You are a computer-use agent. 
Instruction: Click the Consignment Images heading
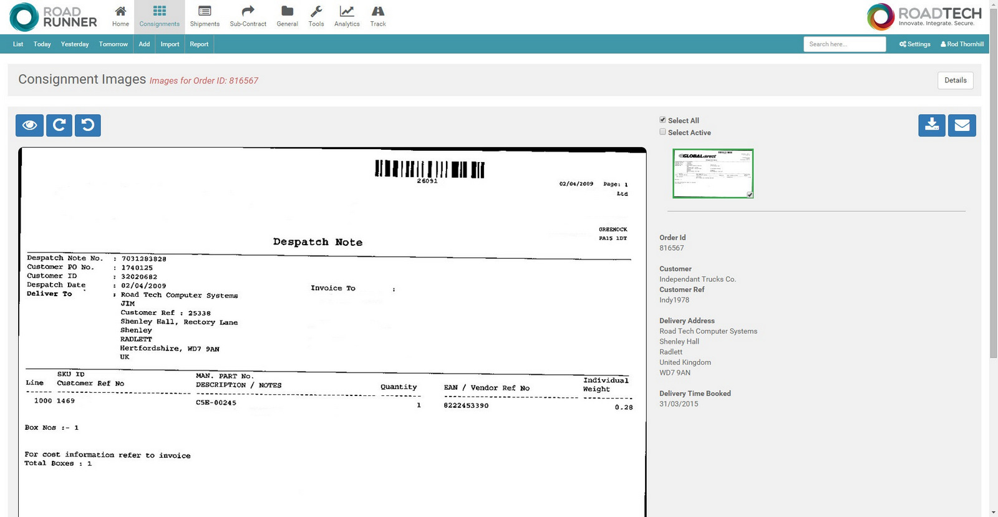(x=82, y=79)
